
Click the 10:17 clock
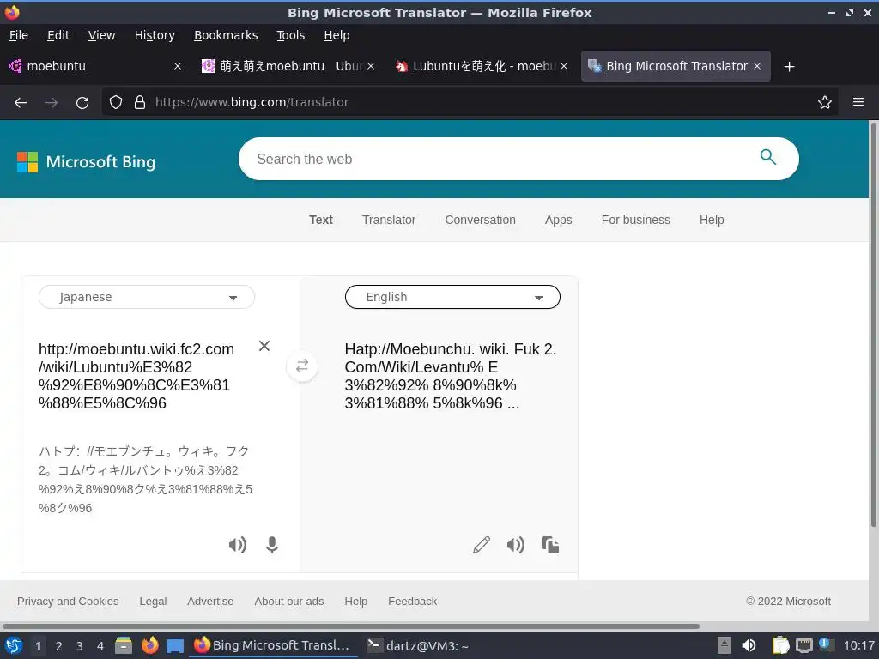click(858, 645)
